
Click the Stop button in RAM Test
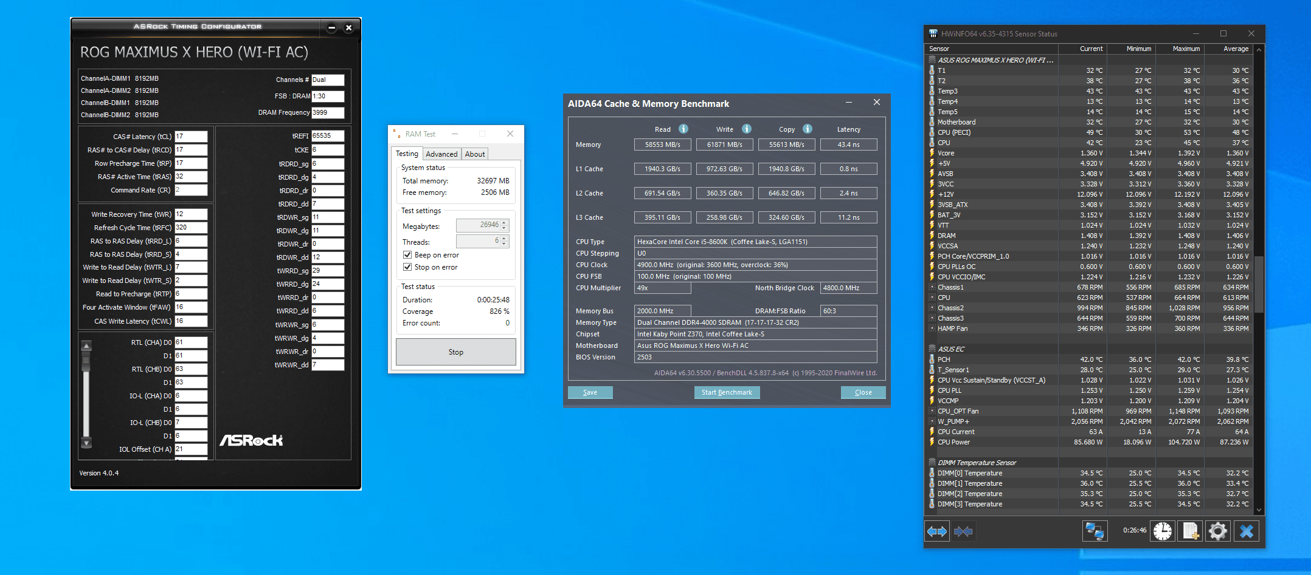tap(456, 352)
